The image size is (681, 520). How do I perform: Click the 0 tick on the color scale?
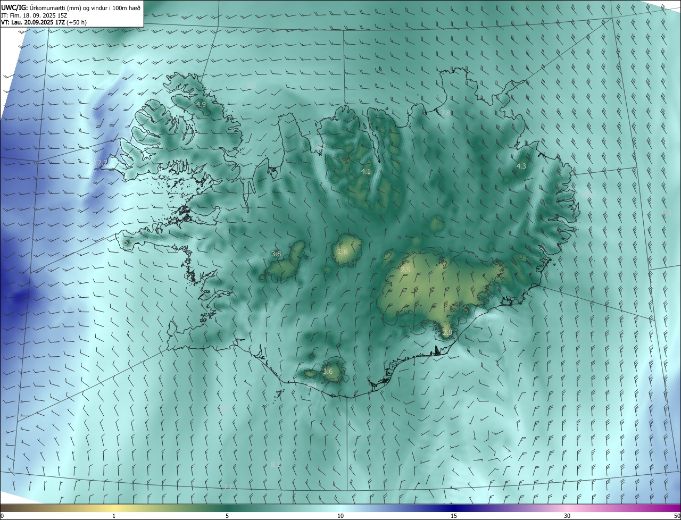click(2, 516)
